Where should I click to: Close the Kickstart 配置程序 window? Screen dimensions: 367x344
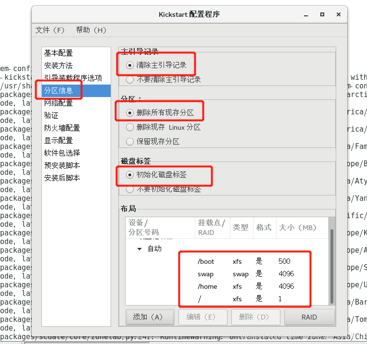coord(339,14)
